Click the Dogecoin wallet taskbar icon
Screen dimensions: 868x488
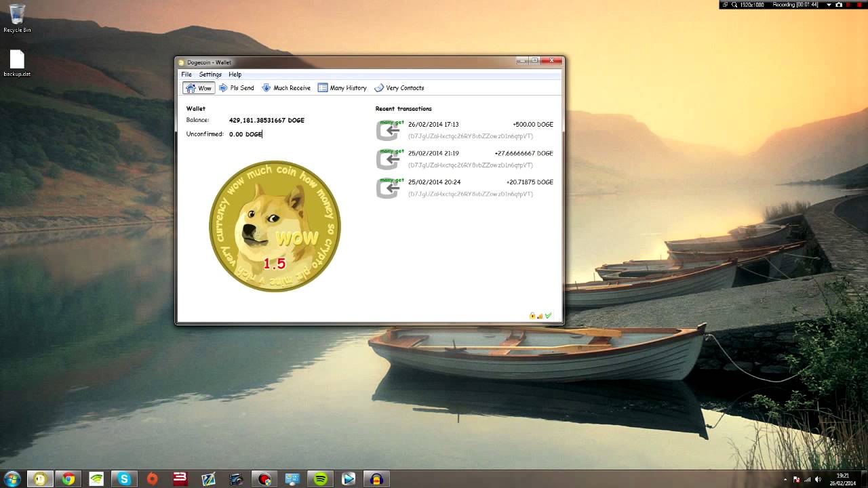(x=40, y=479)
